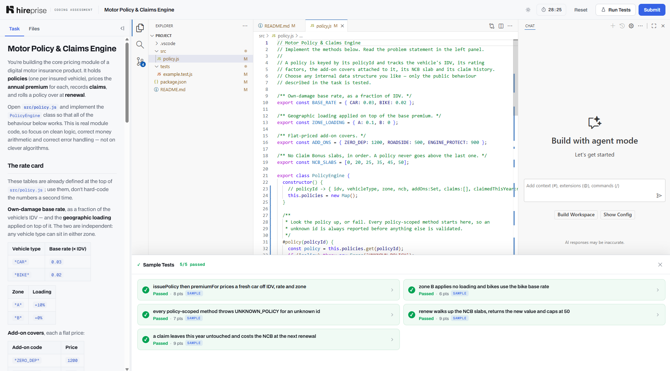Screen dimensions: 670x371
Task: Submit the assessment
Action: coord(652,10)
